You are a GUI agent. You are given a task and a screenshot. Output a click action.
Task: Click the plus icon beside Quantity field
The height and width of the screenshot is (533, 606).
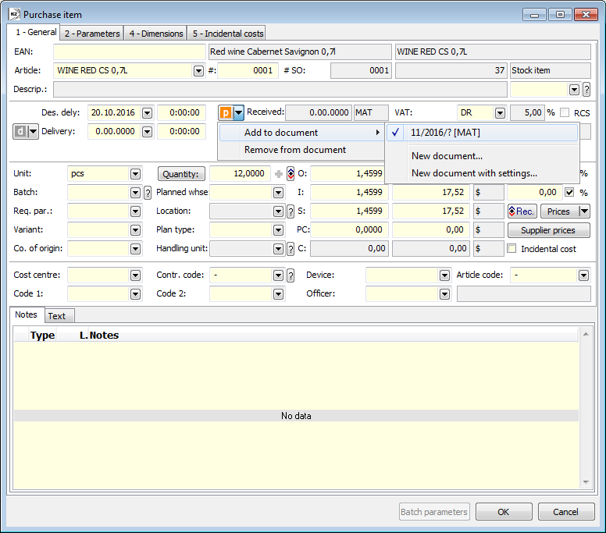(279, 174)
